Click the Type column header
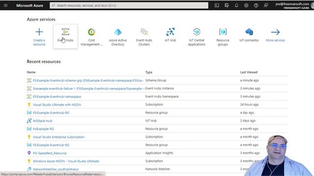 (x=149, y=72)
